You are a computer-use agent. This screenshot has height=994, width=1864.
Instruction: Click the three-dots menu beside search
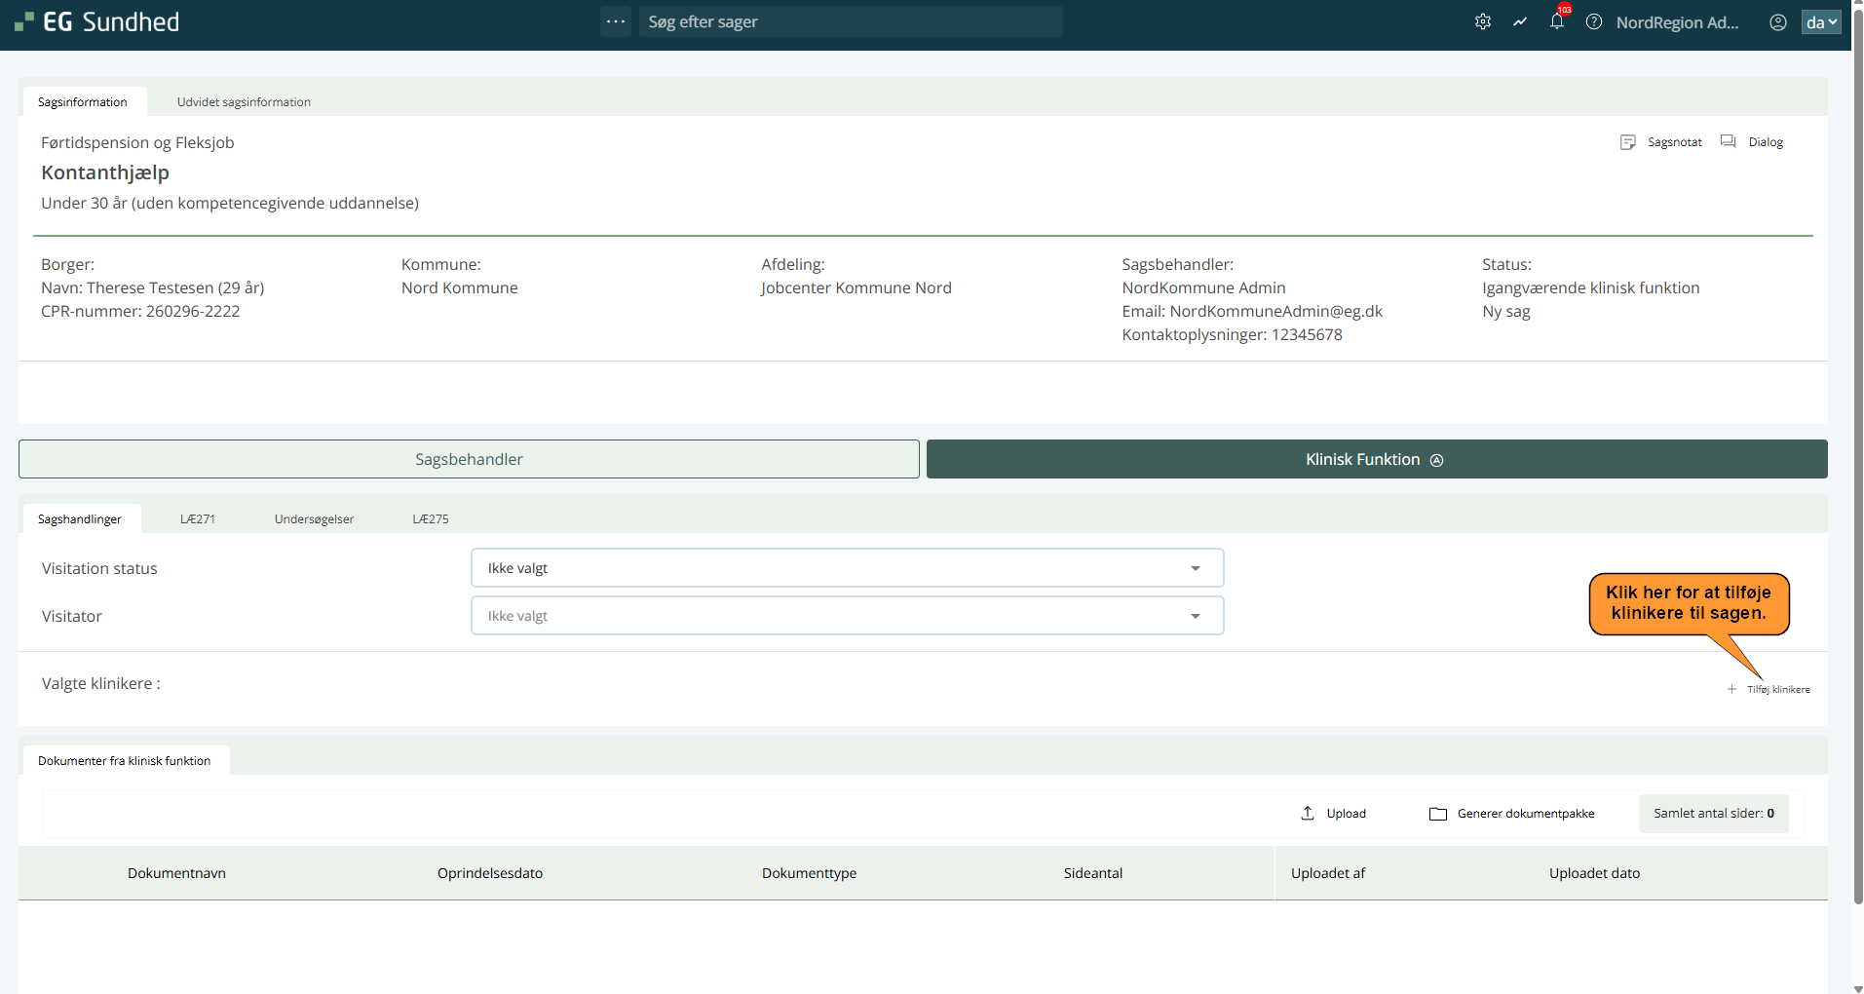tap(616, 21)
